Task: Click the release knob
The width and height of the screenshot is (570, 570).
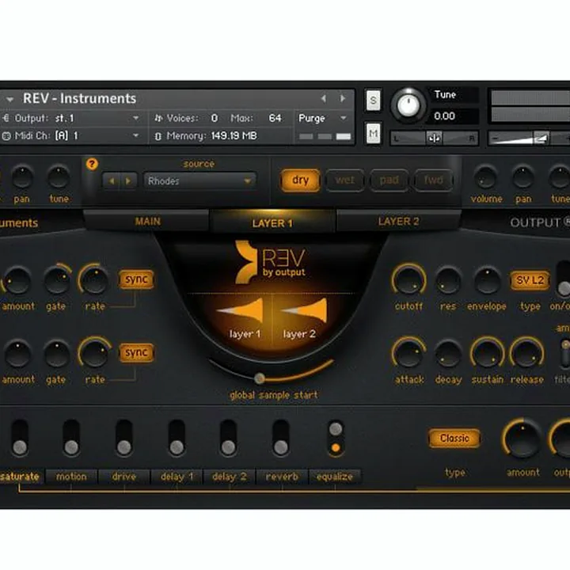Action: (526, 353)
